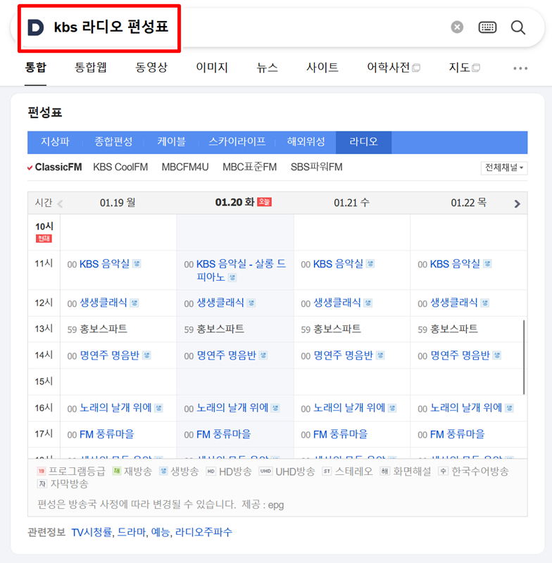Clear the search query with X icon
This screenshot has width=552, height=563.
coord(457,27)
